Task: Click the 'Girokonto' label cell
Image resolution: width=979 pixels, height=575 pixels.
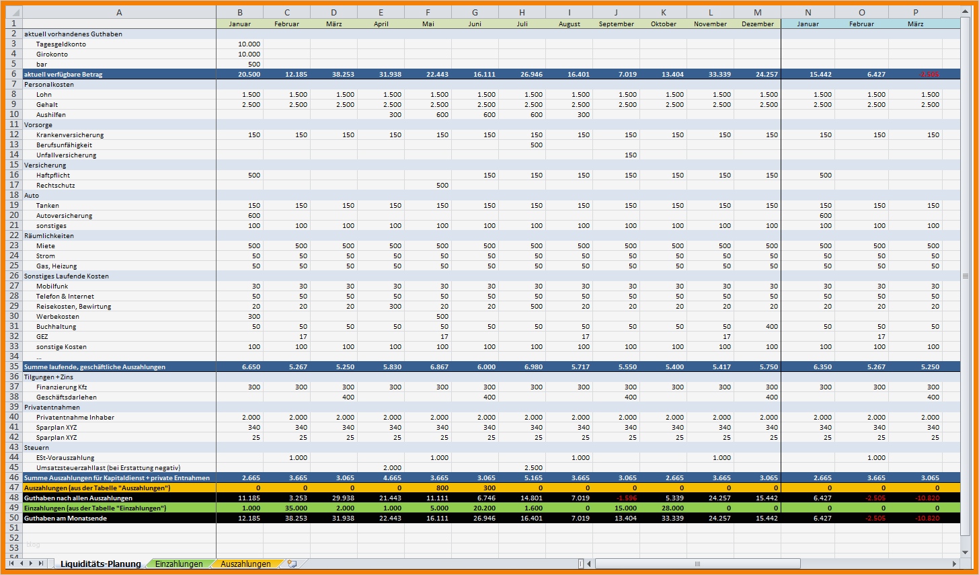Action: [x=119, y=54]
